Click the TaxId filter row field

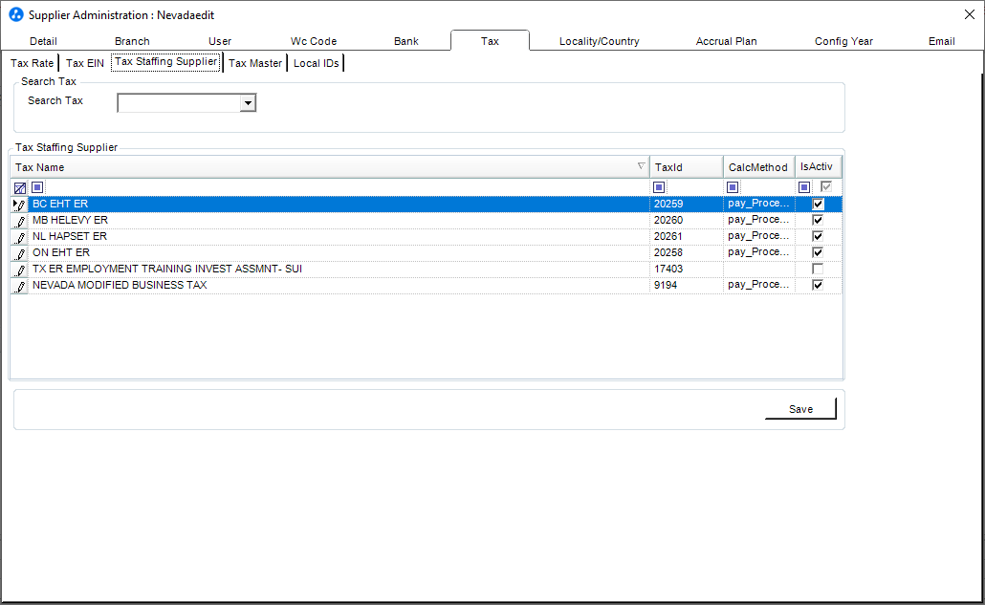pyautogui.click(x=693, y=187)
